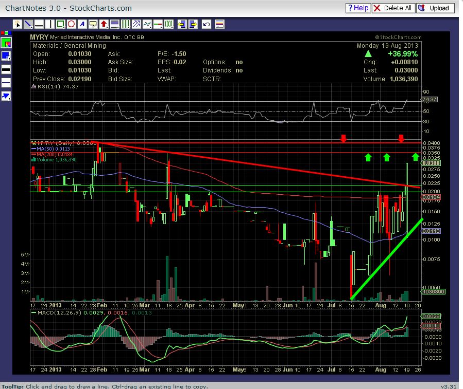Click the 0.0029 MACD axis label
The width and height of the screenshot is (463, 389).
tap(431, 316)
